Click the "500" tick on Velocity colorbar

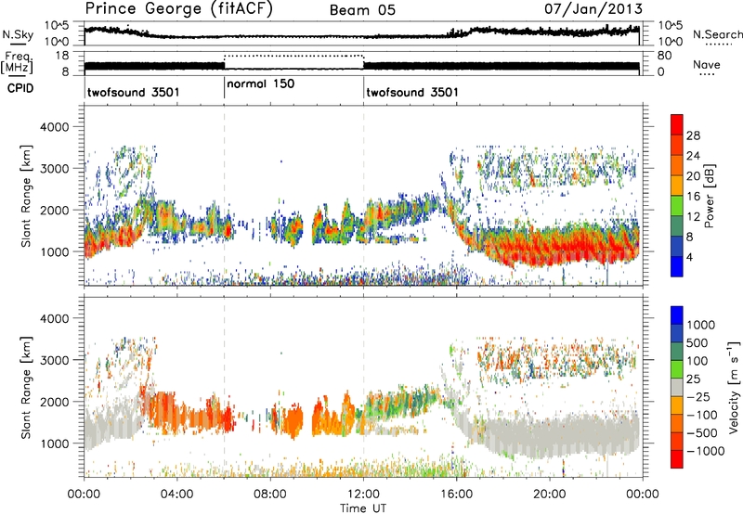(697, 342)
